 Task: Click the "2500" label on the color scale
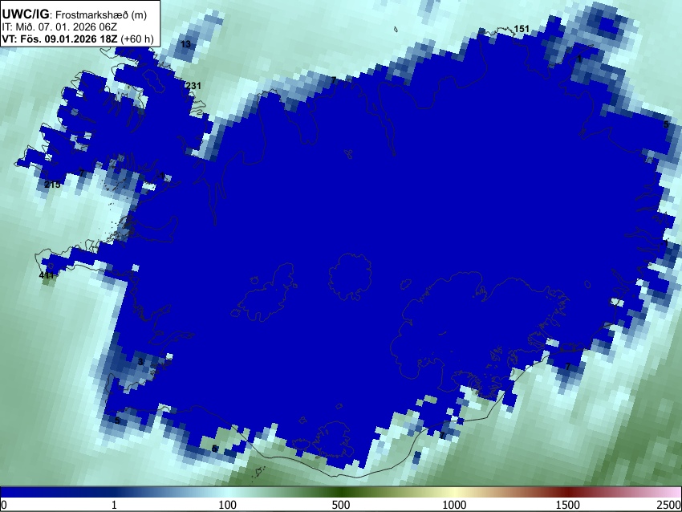669,505
